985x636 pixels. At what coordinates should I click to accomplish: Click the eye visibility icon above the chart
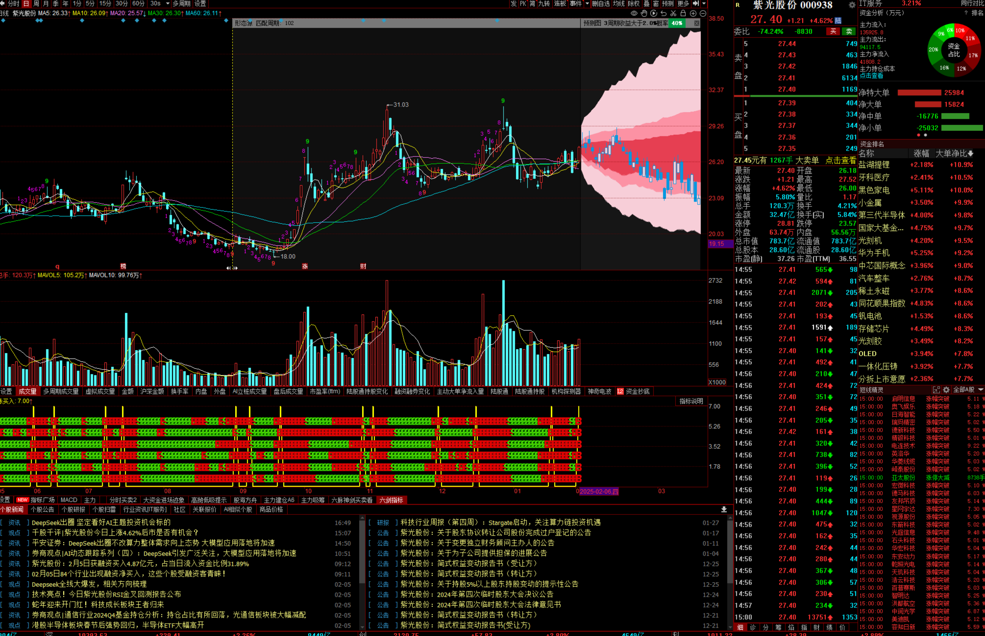pos(634,13)
